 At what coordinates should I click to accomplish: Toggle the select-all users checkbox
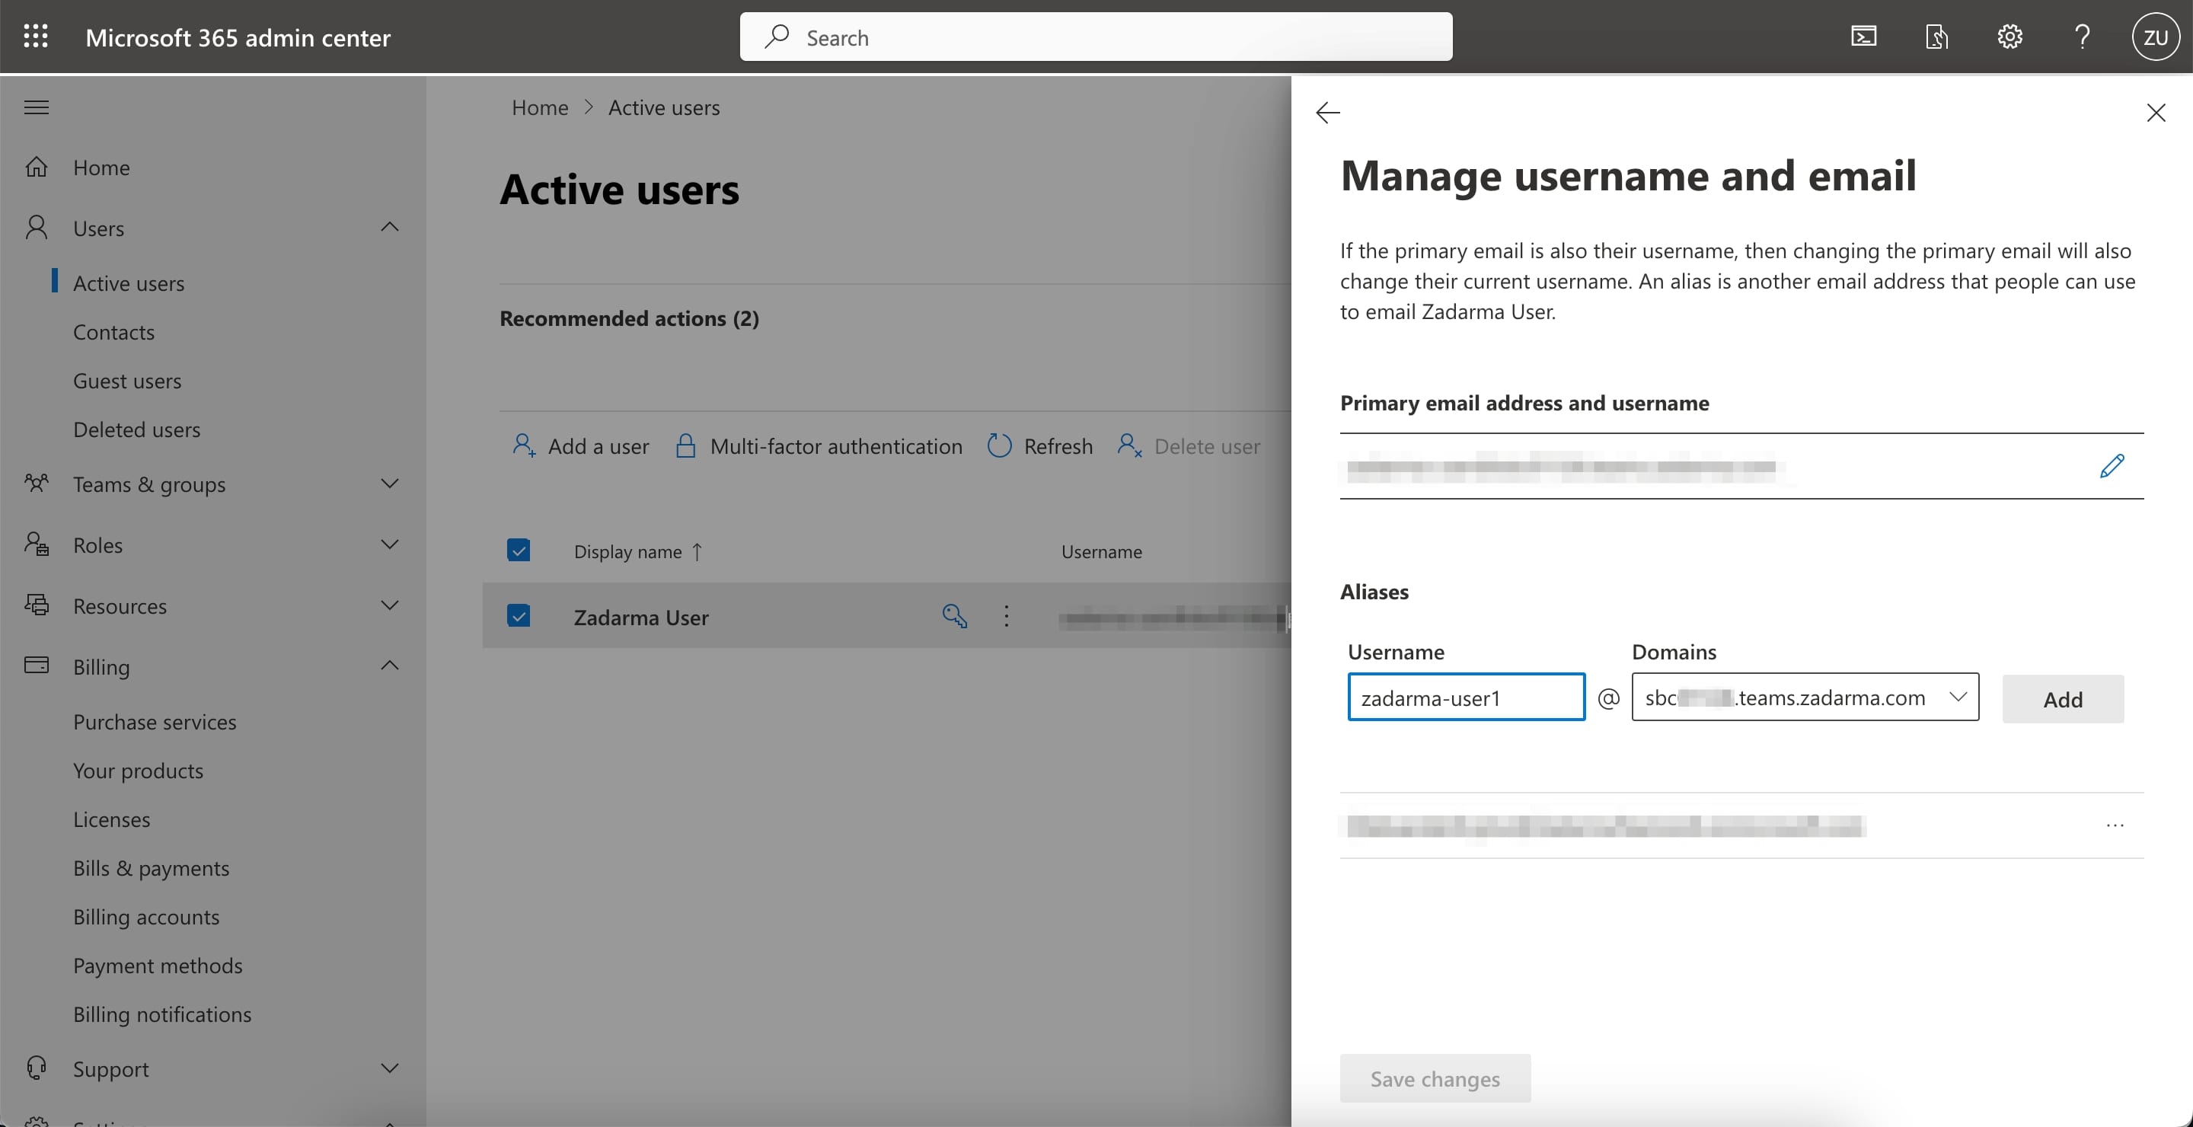point(519,550)
